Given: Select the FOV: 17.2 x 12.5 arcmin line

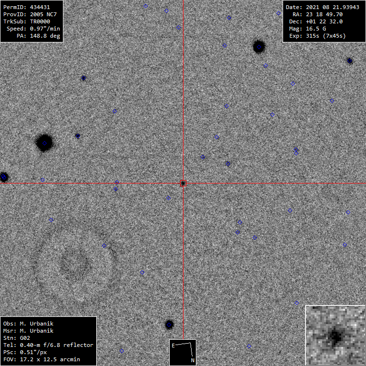Looking at the screenshot, I should click(41, 359).
